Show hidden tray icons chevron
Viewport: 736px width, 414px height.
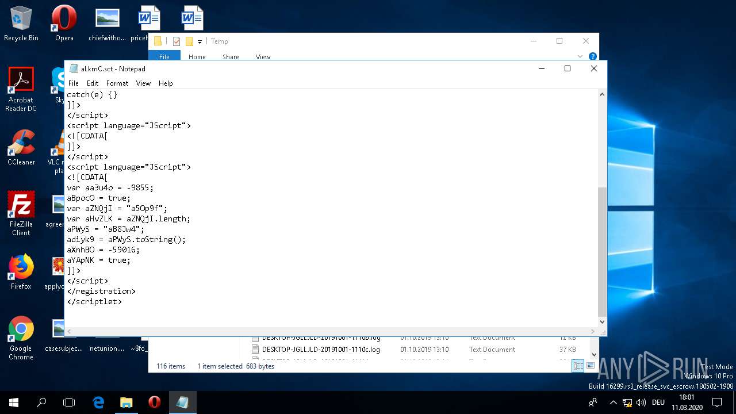[x=614, y=402]
